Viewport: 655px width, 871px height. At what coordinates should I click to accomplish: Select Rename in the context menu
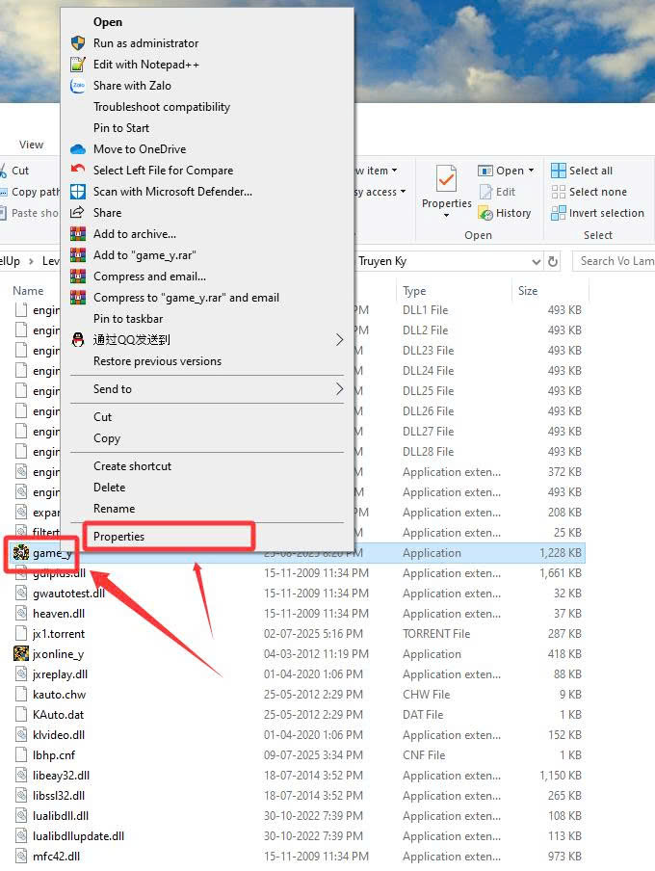click(x=114, y=509)
